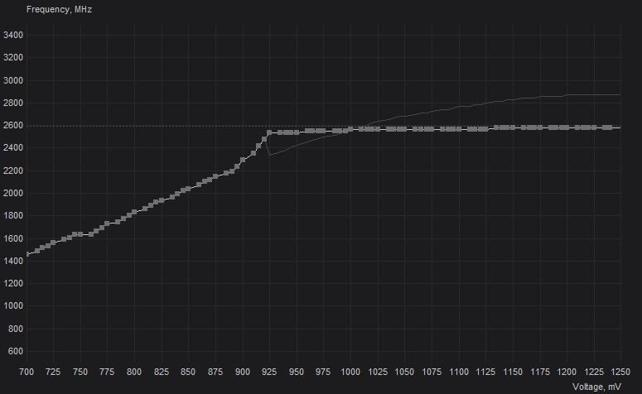Click the 1250 voltage axis label
This screenshot has height=394, width=642.
coord(620,372)
